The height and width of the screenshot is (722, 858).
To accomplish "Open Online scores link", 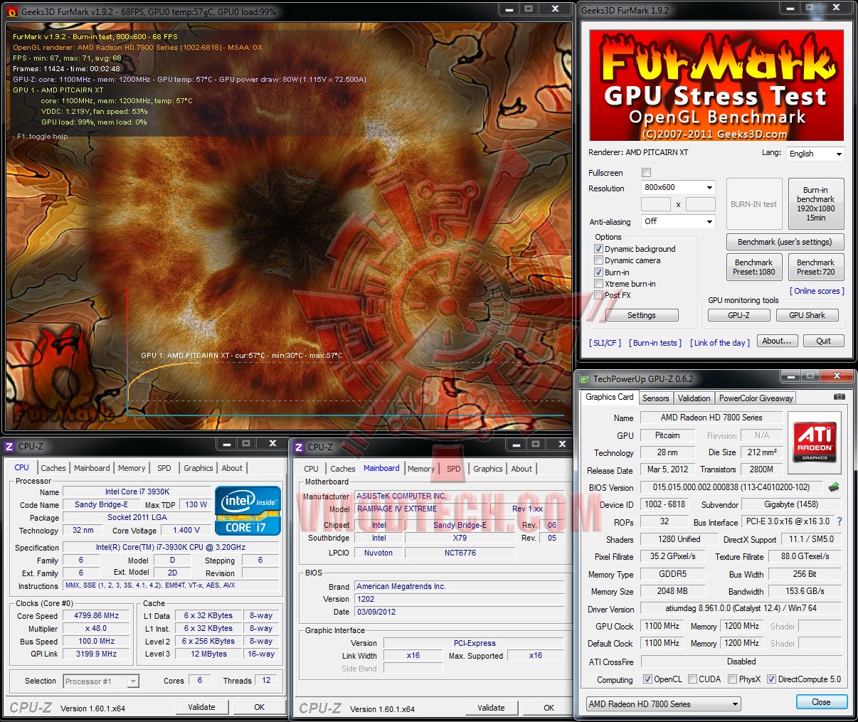I will (x=817, y=291).
